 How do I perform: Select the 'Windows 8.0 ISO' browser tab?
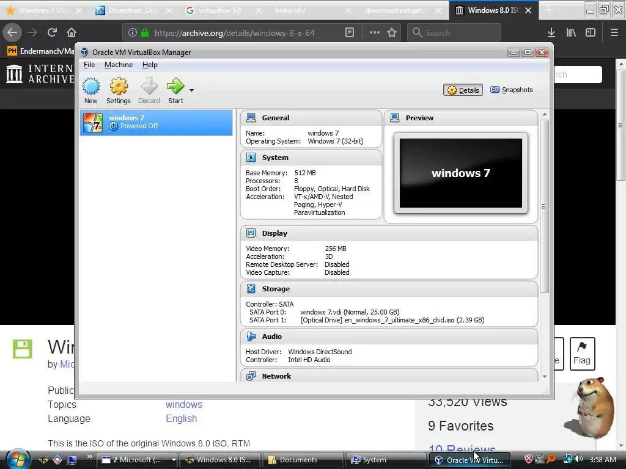[x=494, y=10]
